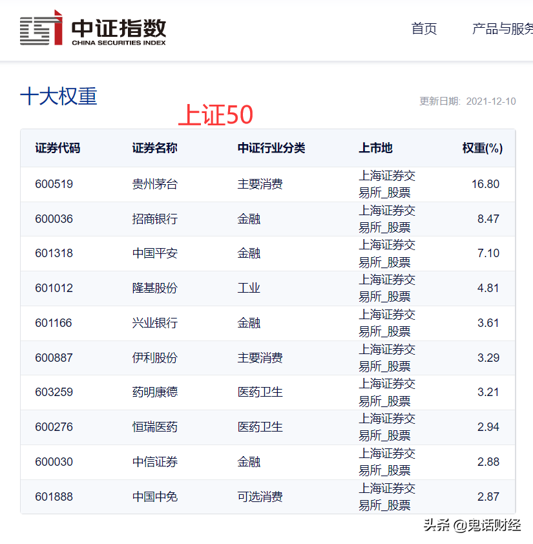The height and width of the screenshot is (544, 533).
Task: Select stock code 601012
Action: click(54, 288)
